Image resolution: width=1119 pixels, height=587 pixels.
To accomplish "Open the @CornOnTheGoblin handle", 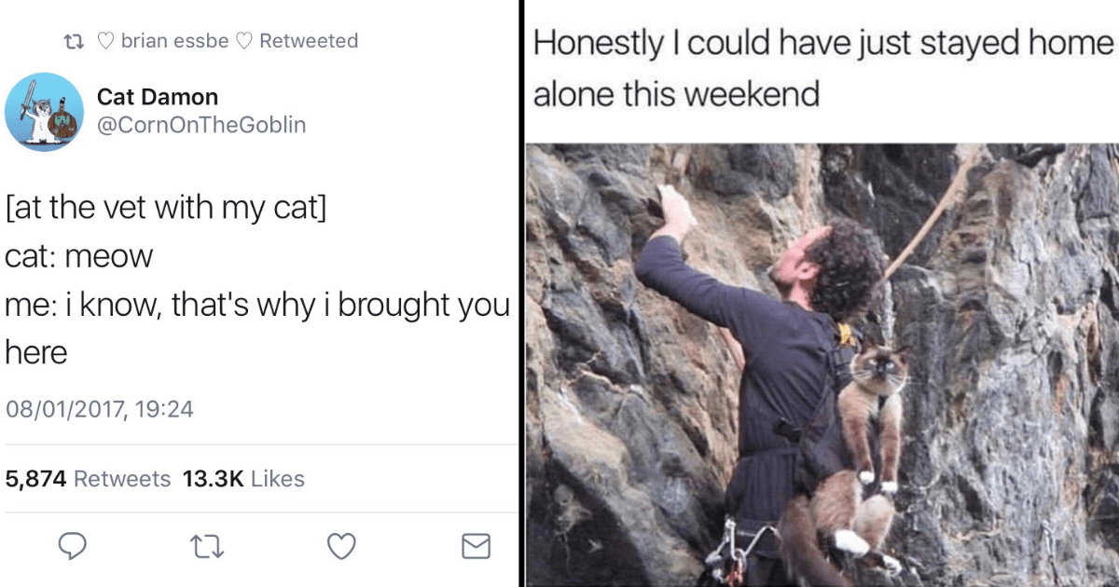I will pyautogui.click(x=201, y=125).
